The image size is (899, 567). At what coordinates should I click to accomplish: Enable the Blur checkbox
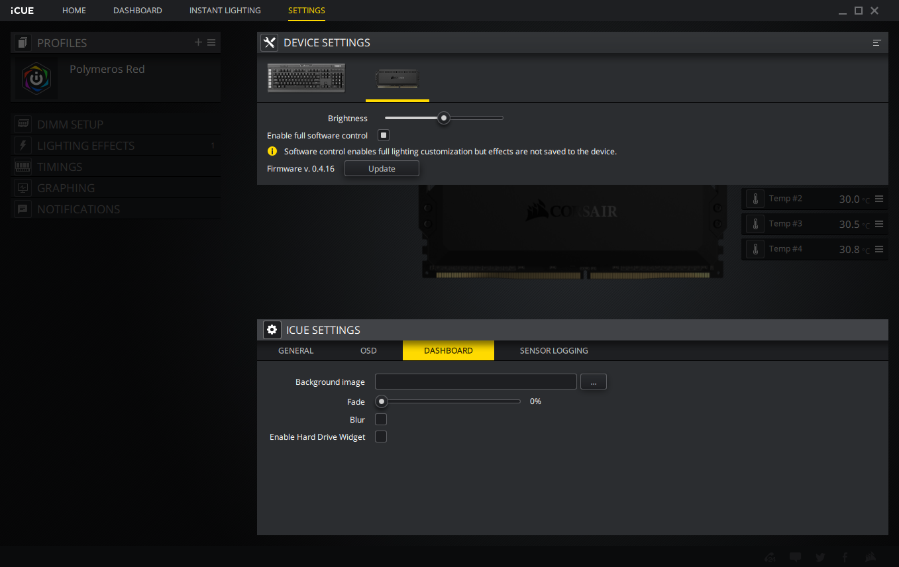point(381,419)
